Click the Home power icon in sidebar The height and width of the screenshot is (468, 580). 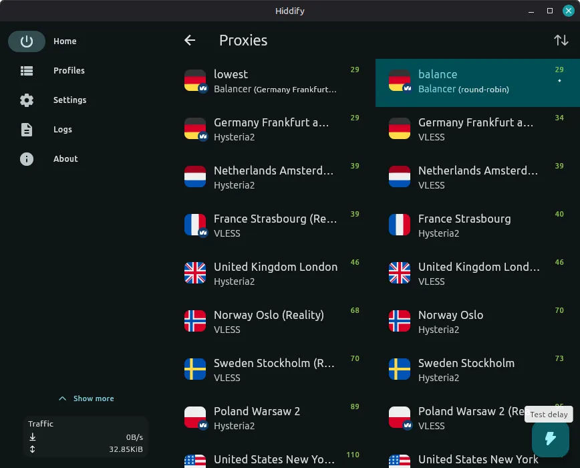point(27,41)
